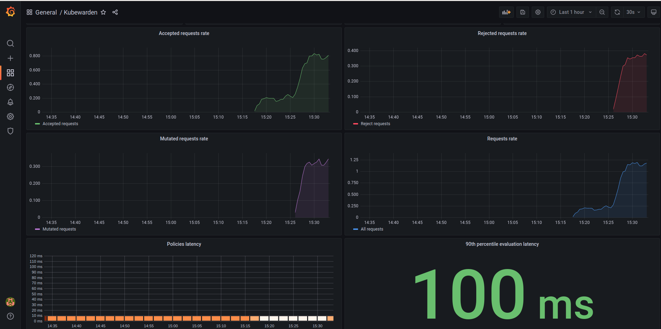Share the Kubewarden dashboard

point(115,12)
